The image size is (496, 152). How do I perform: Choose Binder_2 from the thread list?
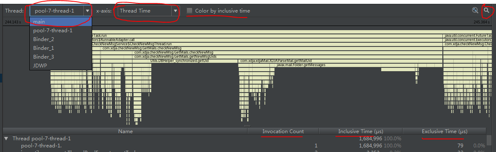(61, 39)
